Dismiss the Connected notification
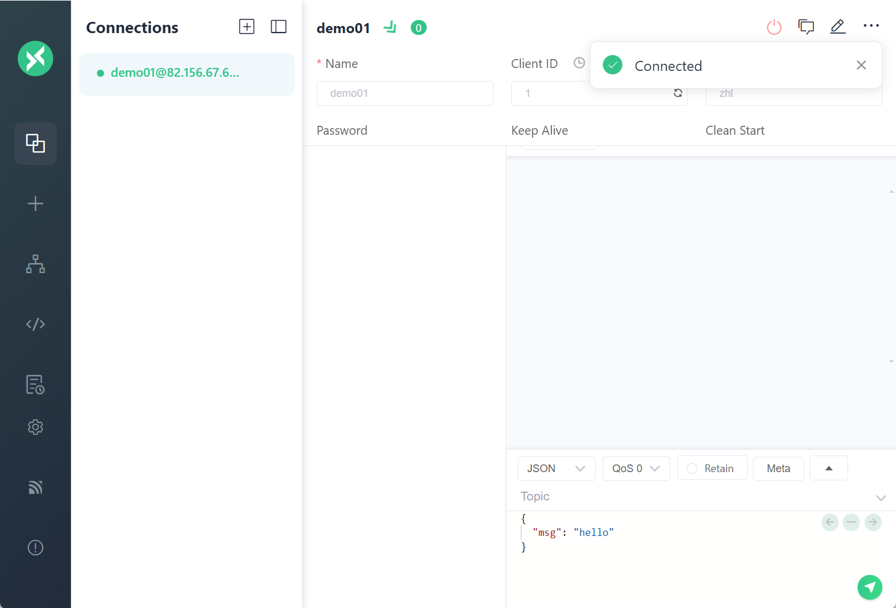896x608 pixels. (861, 65)
